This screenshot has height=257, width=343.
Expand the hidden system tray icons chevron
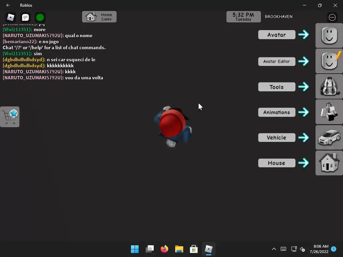(x=274, y=249)
